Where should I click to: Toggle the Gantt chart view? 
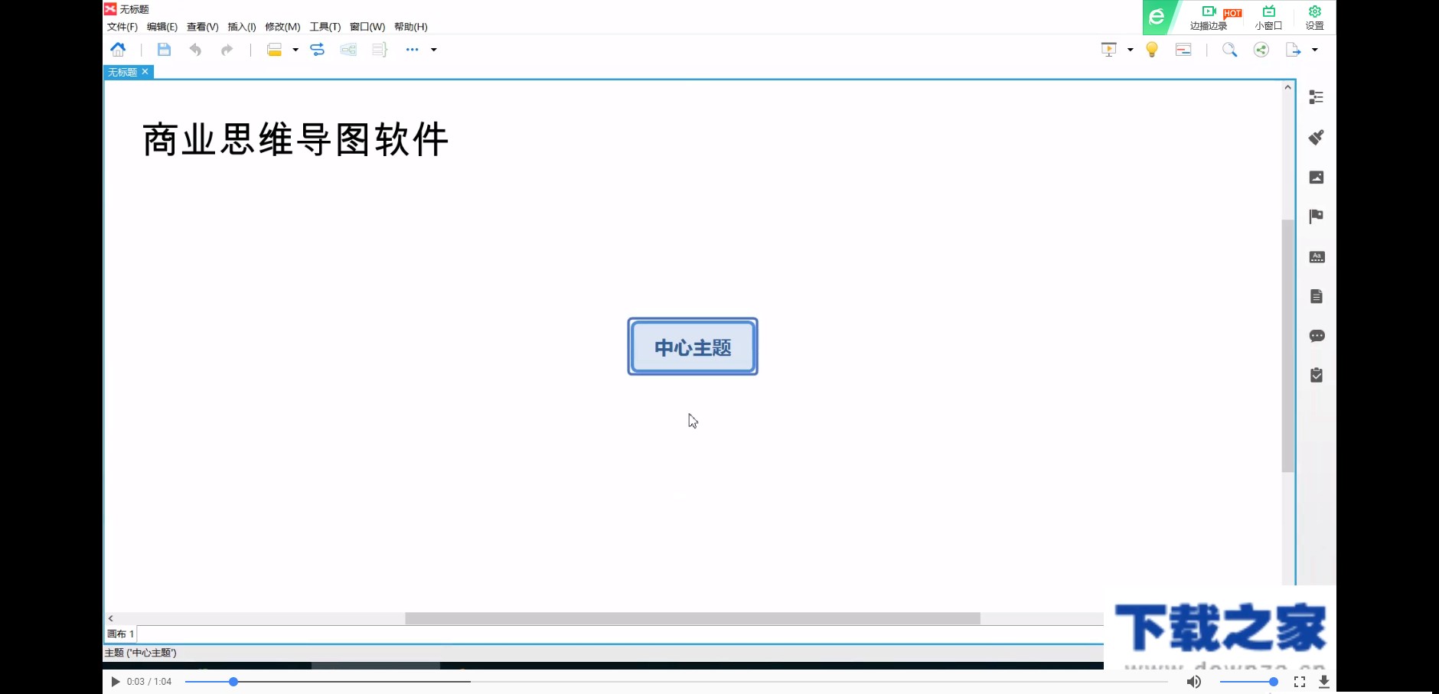pyautogui.click(x=1183, y=49)
